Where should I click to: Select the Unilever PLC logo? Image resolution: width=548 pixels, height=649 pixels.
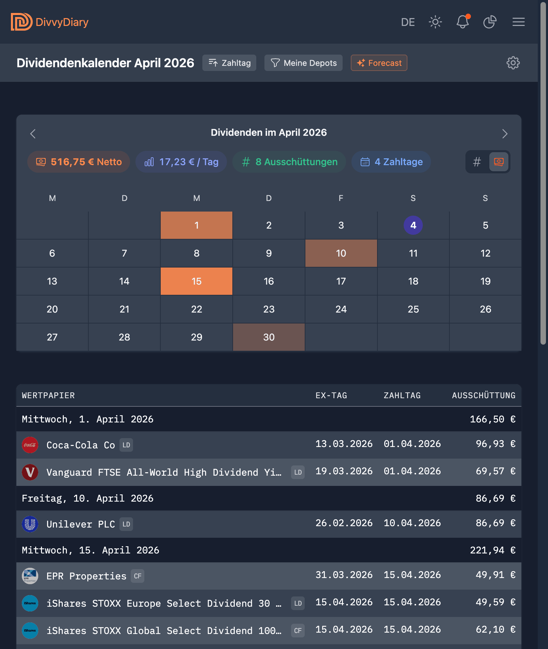(x=30, y=524)
